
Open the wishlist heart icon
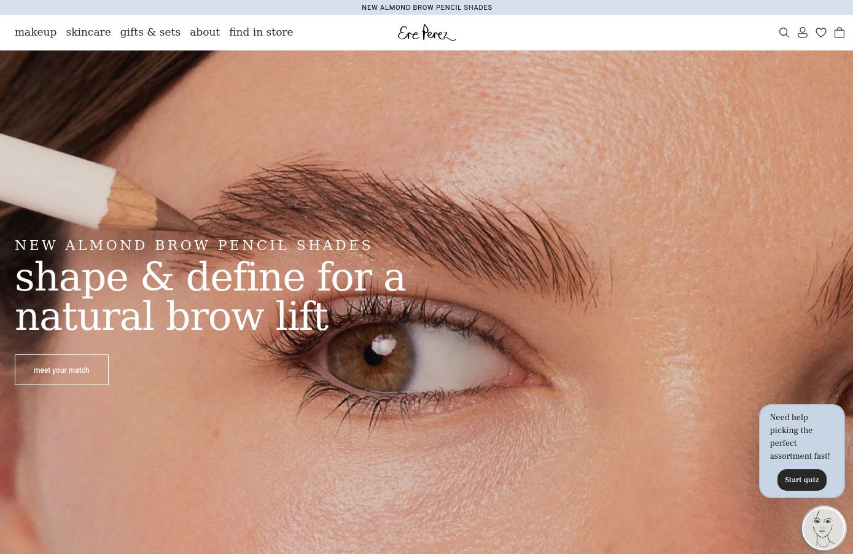(820, 33)
